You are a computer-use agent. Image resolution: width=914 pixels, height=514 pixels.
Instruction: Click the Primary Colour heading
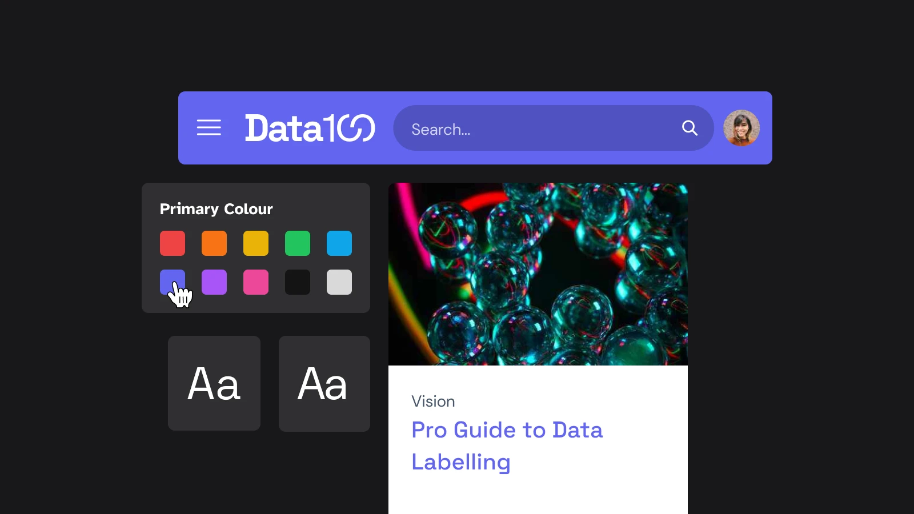tap(217, 209)
